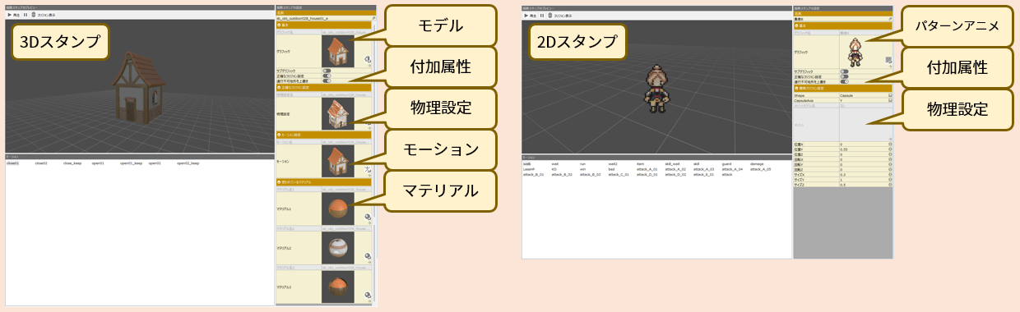The width and height of the screenshot is (1020, 312).
Task: Toggle accurate collision switch in the 3D stamp panel
Action: click(x=326, y=76)
